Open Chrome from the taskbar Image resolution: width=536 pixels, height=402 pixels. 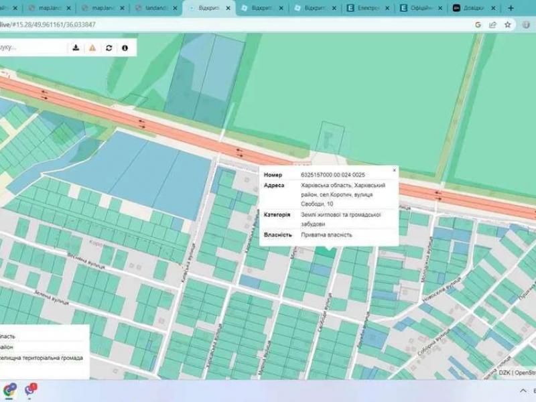[9, 389]
